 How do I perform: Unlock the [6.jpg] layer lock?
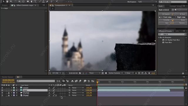[9, 95]
